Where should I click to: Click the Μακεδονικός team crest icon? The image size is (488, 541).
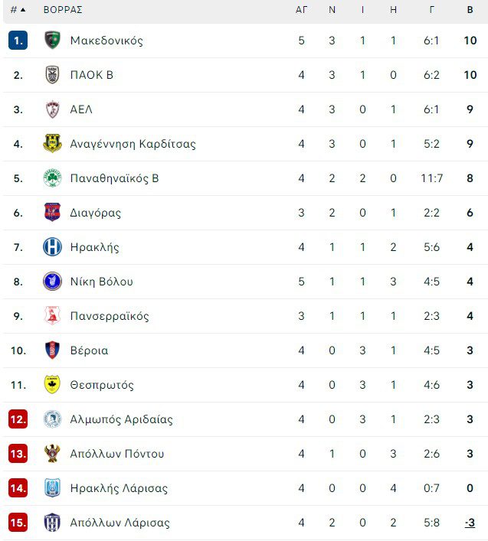[52, 41]
